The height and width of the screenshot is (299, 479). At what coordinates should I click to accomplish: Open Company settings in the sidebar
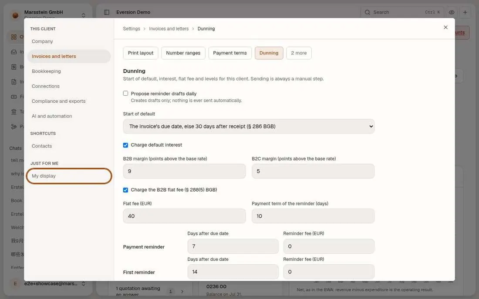tap(69, 41)
